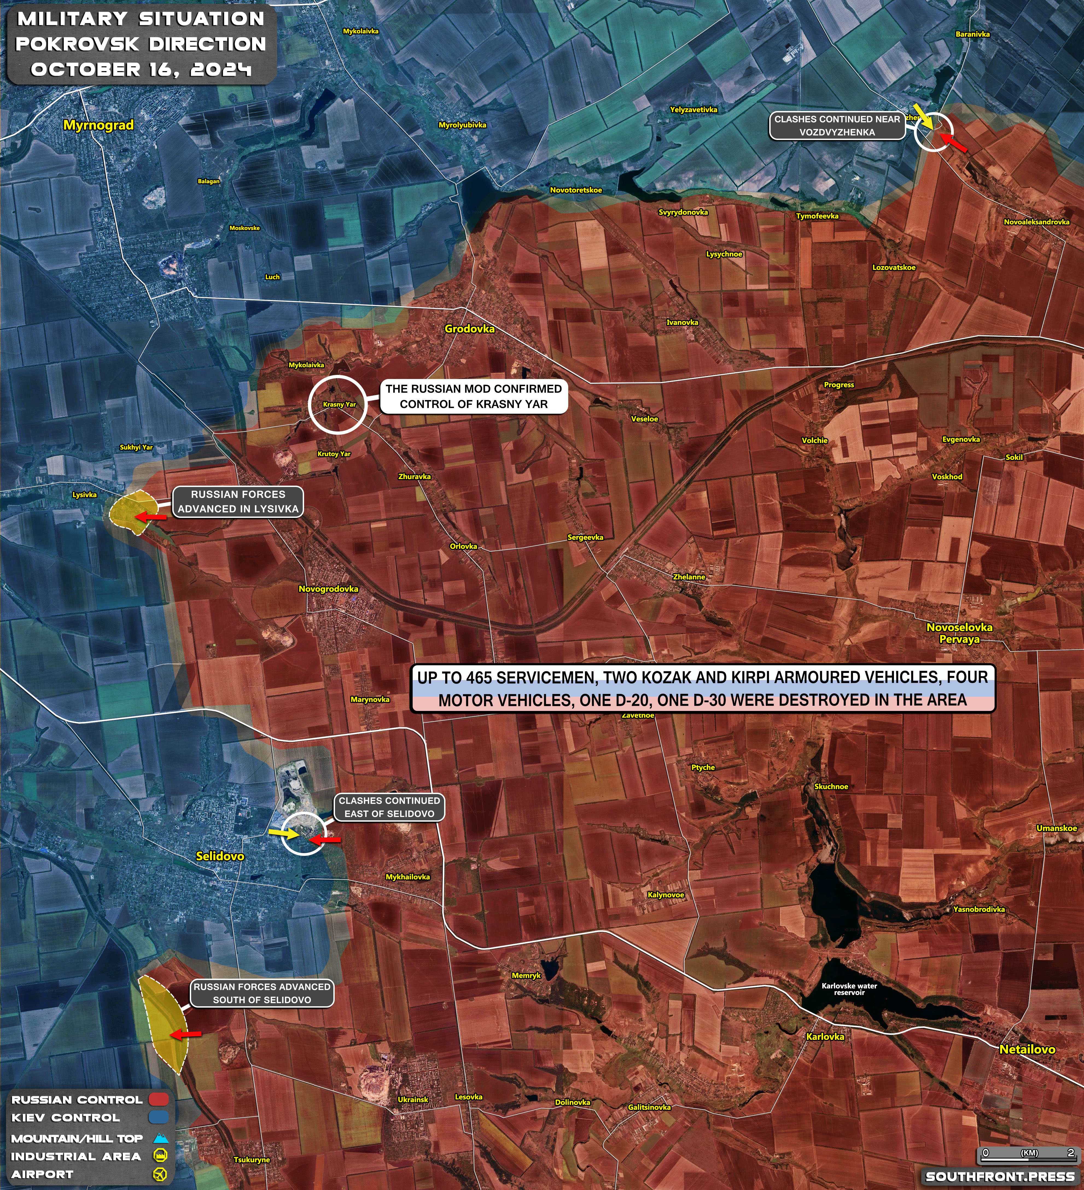Click the Karlovske water reservoir label
This screenshot has width=1084, height=1190.
(849, 989)
